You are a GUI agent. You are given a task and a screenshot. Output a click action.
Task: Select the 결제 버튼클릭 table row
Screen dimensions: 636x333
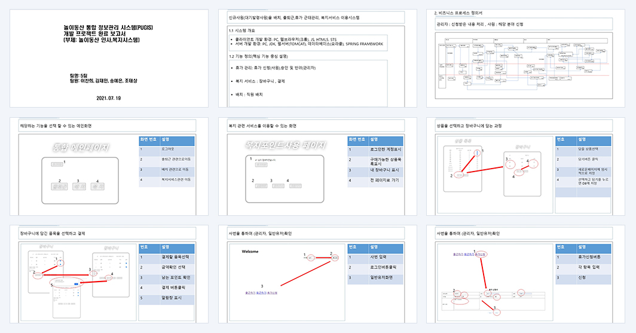pyautogui.click(x=167, y=288)
